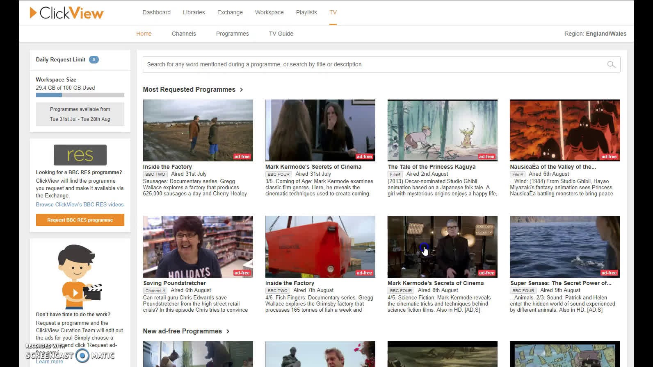Open New ad-free Programmes heading link

point(182,331)
